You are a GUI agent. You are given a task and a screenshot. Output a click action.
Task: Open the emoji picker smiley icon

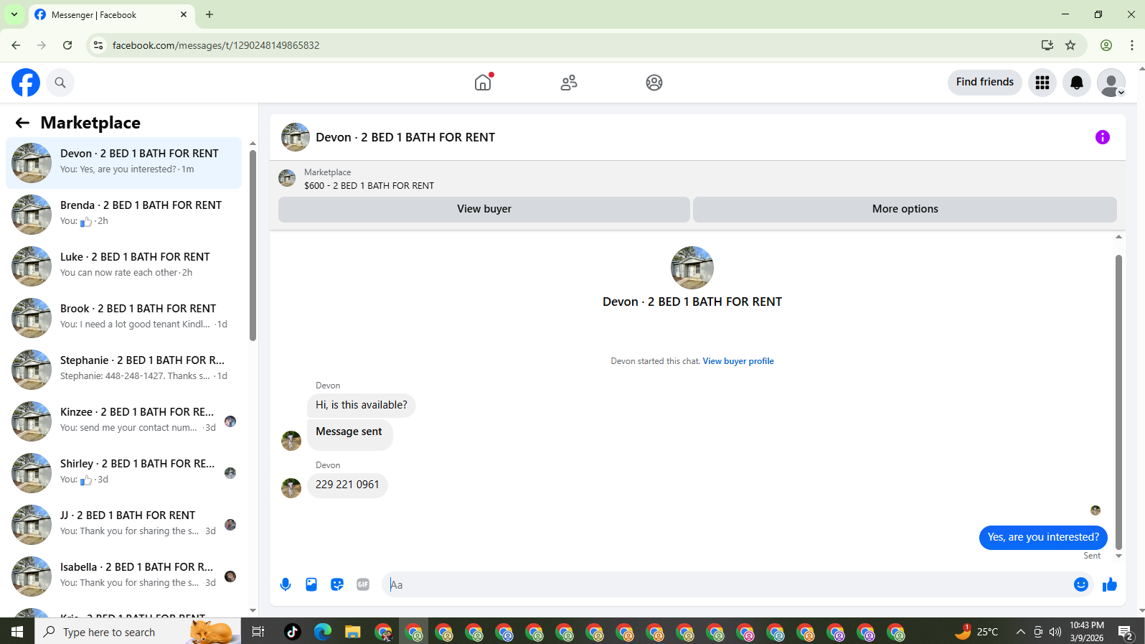[1081, 584]
